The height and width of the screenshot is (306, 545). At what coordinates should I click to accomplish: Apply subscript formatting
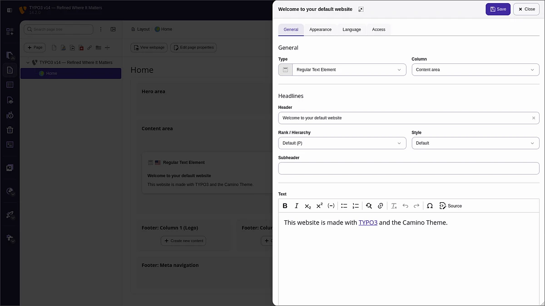click(x=308, y=206)
